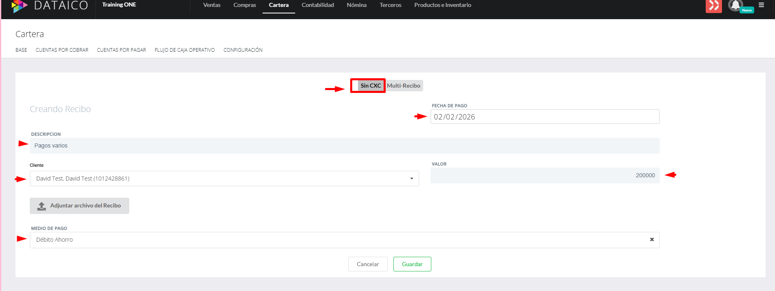Open the Ventas menu
Screen dimensions: 775x291
(x=212, y=5)
